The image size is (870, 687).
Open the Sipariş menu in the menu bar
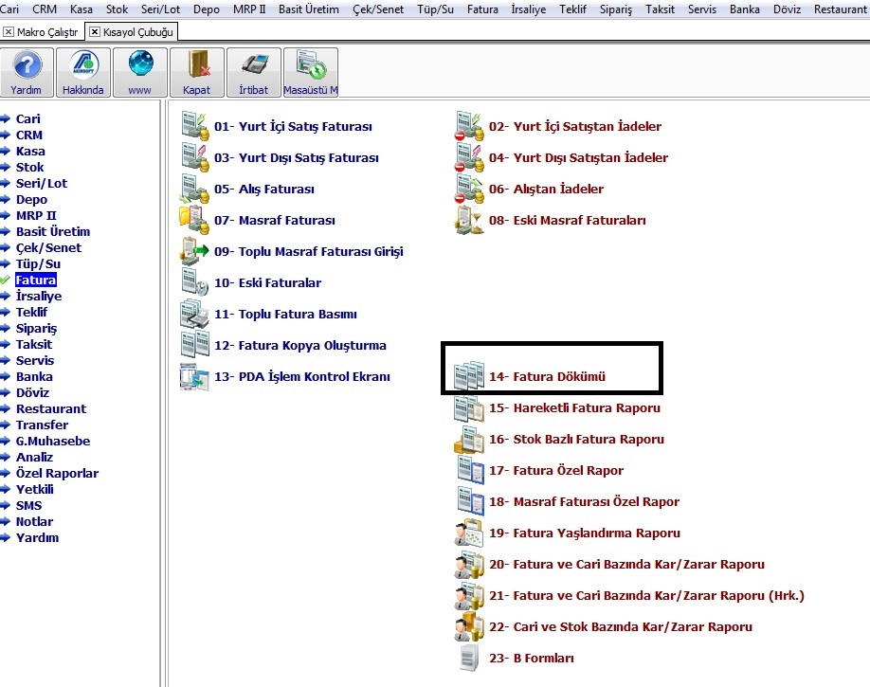click(616, 9)
